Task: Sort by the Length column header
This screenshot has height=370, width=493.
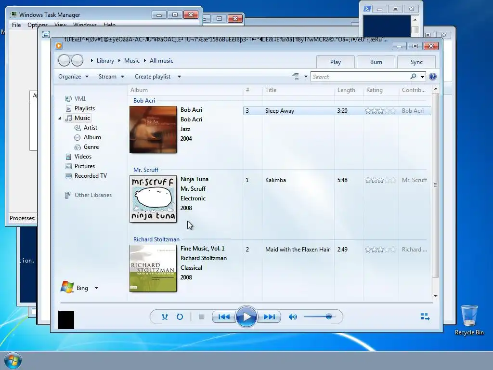Action: click(x=349, y=90)
